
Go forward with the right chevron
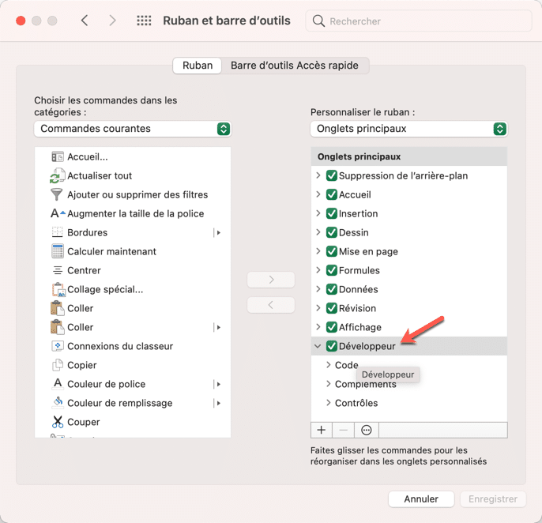click(112, 21)
